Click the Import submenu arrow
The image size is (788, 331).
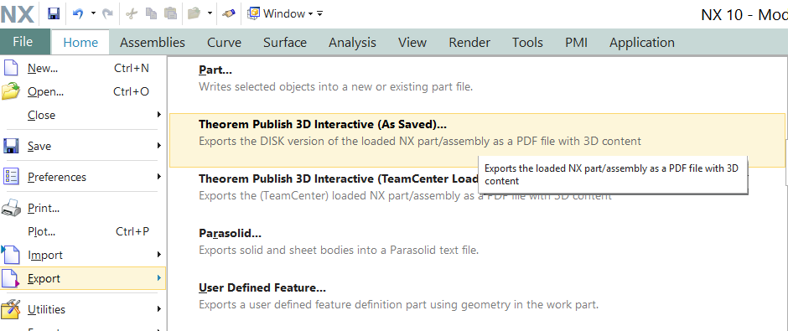[158, 254]
